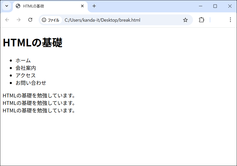Focus the address bar showing break.html path
This screenshot has height=166, width=237.
116,20
